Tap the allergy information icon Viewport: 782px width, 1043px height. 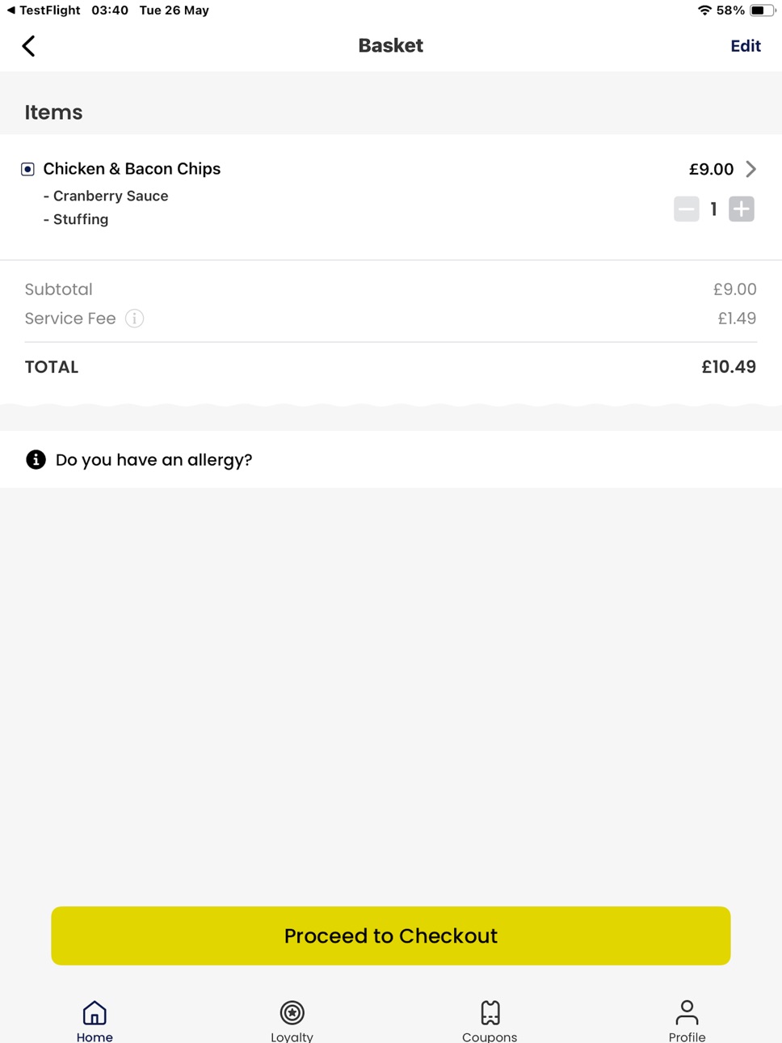(x=36, y=459)
